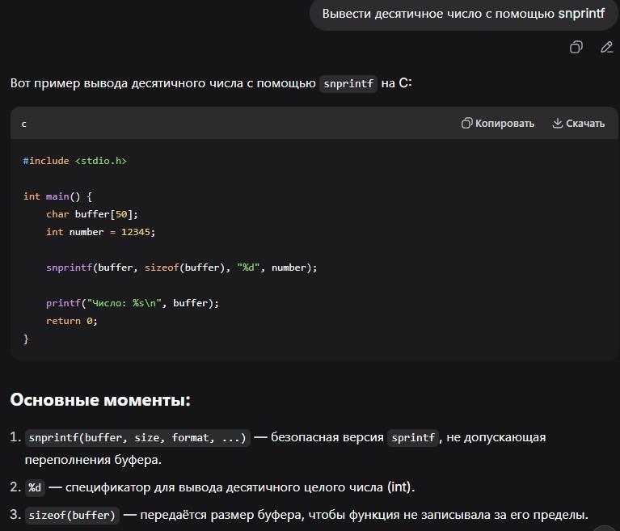Click the number value 12345 in code
620x531 pixels.
(136, 232)
